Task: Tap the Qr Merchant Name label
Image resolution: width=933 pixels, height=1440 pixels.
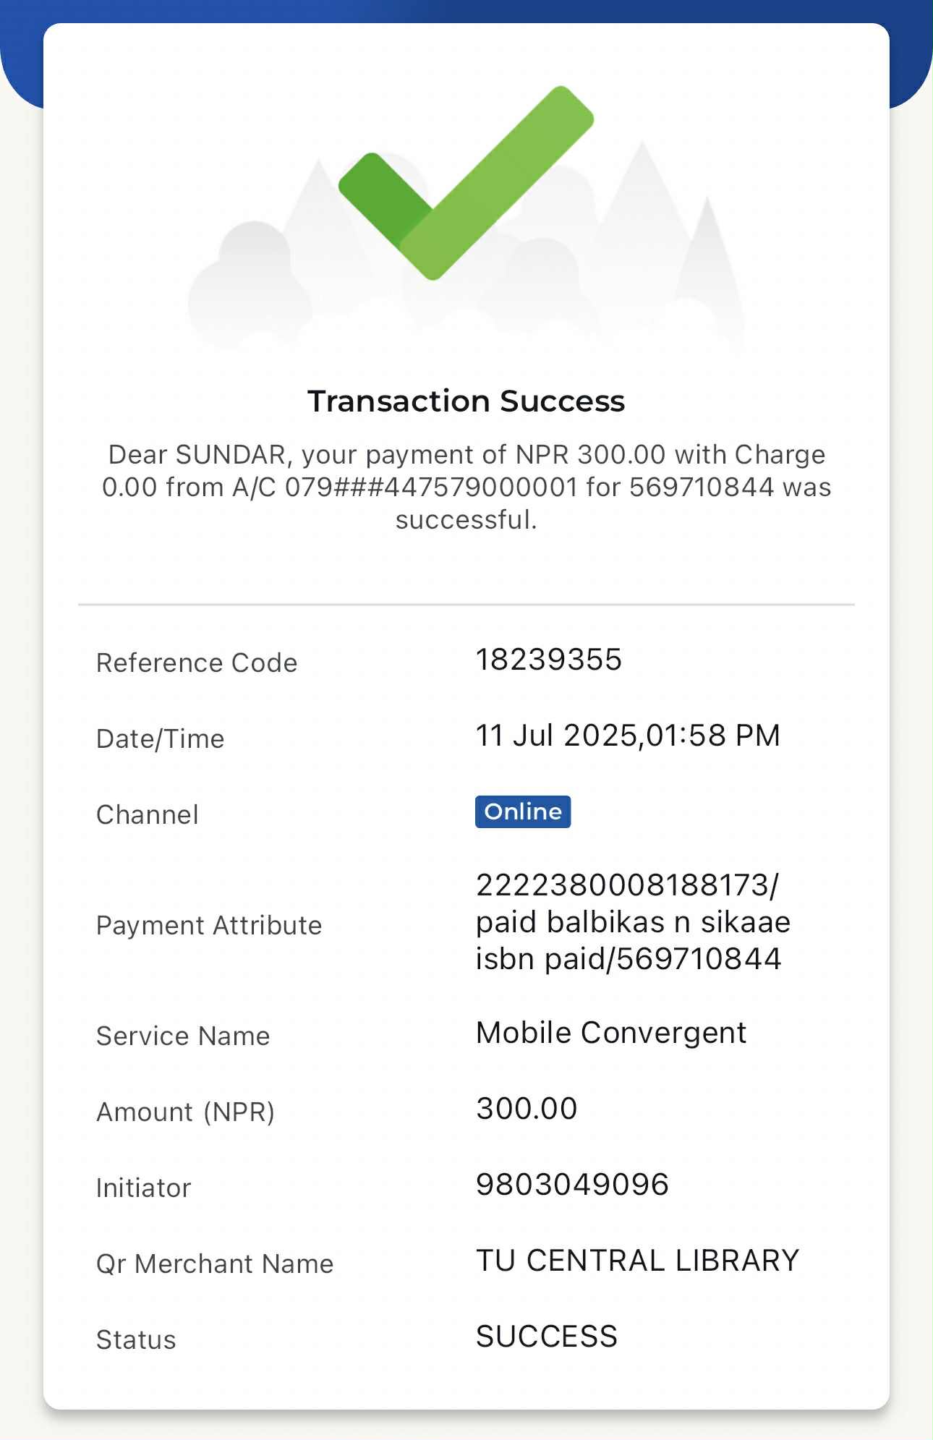Action: pyautogui.click(x=215, y=1264)
